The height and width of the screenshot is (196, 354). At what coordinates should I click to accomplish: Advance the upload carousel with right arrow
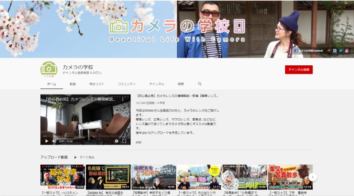tap(313, 177)
